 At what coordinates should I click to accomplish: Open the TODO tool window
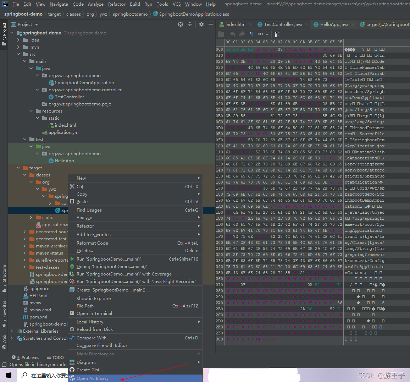[55, 358]
